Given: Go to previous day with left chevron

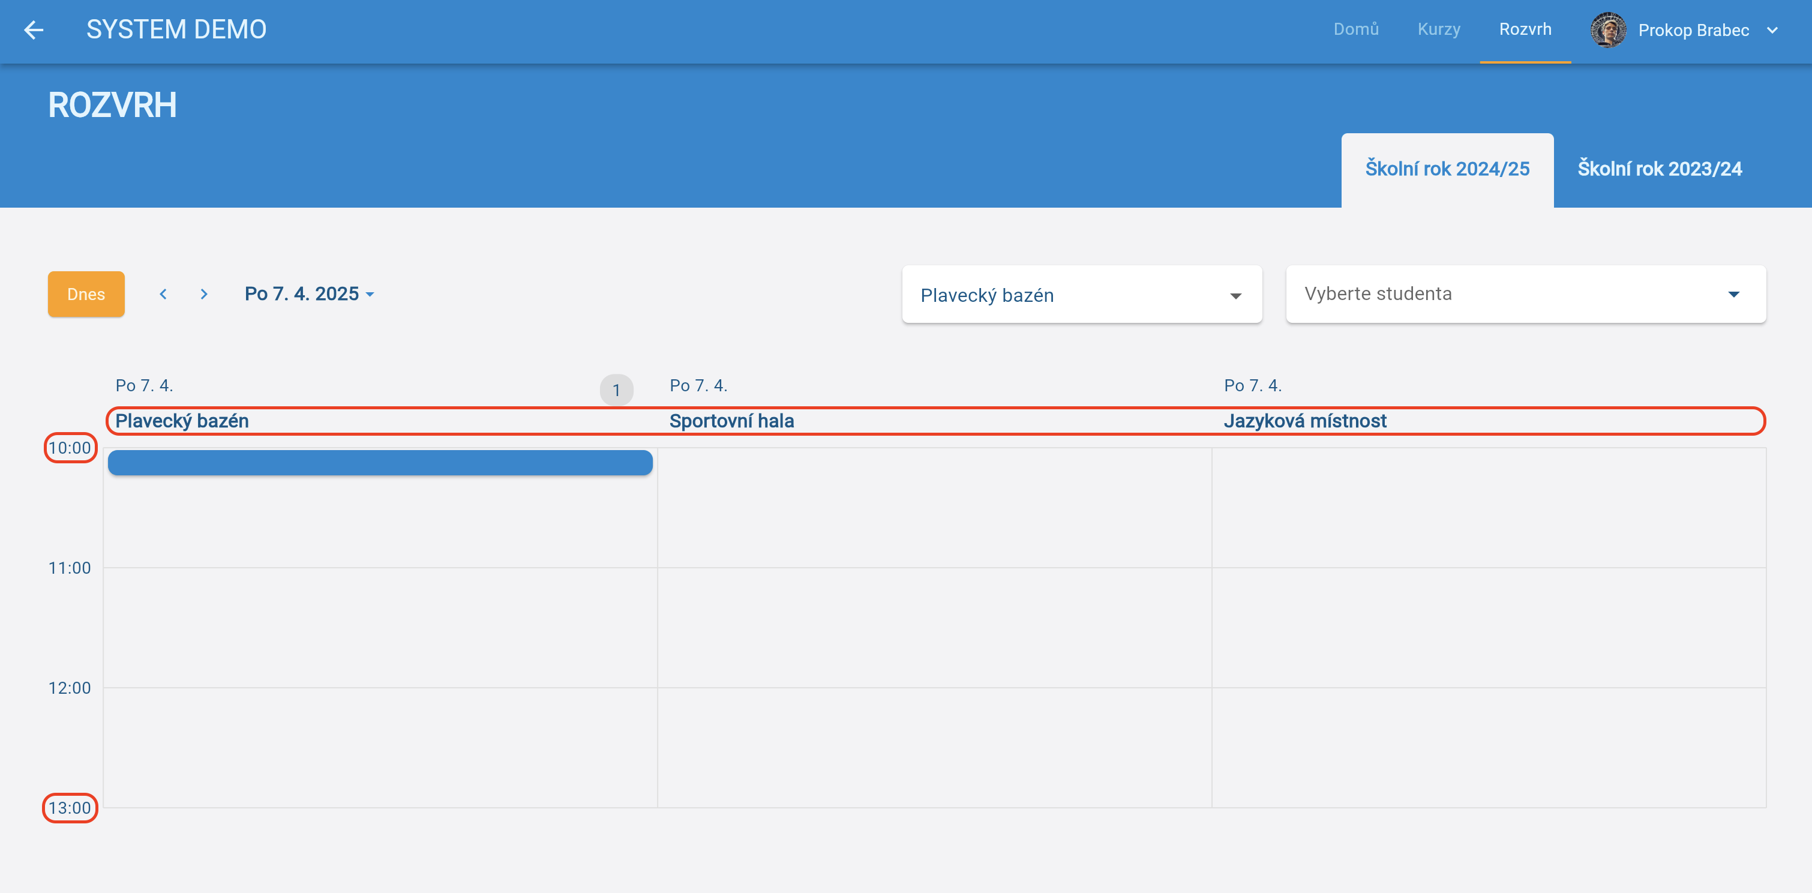Looking at the screenshot, I should pos(163,294).
